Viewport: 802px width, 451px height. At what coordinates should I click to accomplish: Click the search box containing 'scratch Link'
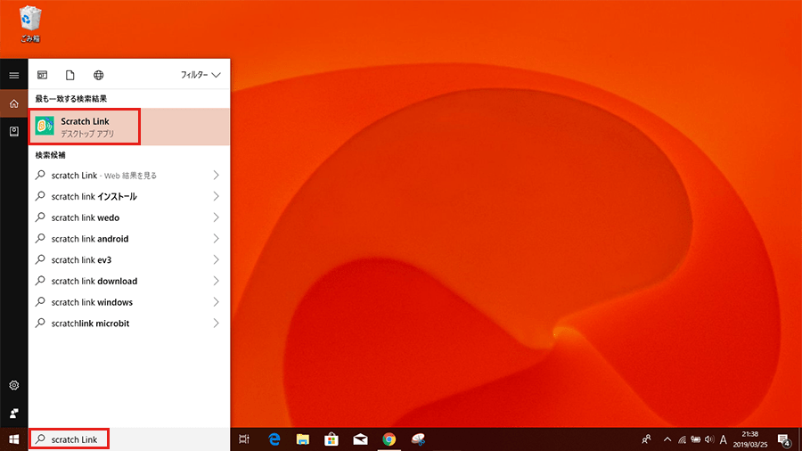coord(129,439)
